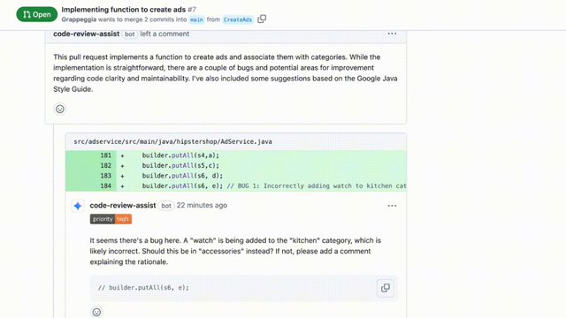Viewport: 566px width, 318px height.
Task: Select diff line number 182
Action: [x=106, y=165]
